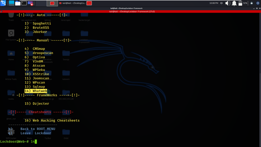Click the FrameWorks section header line

pyautogui.click(x=48, y=95)
